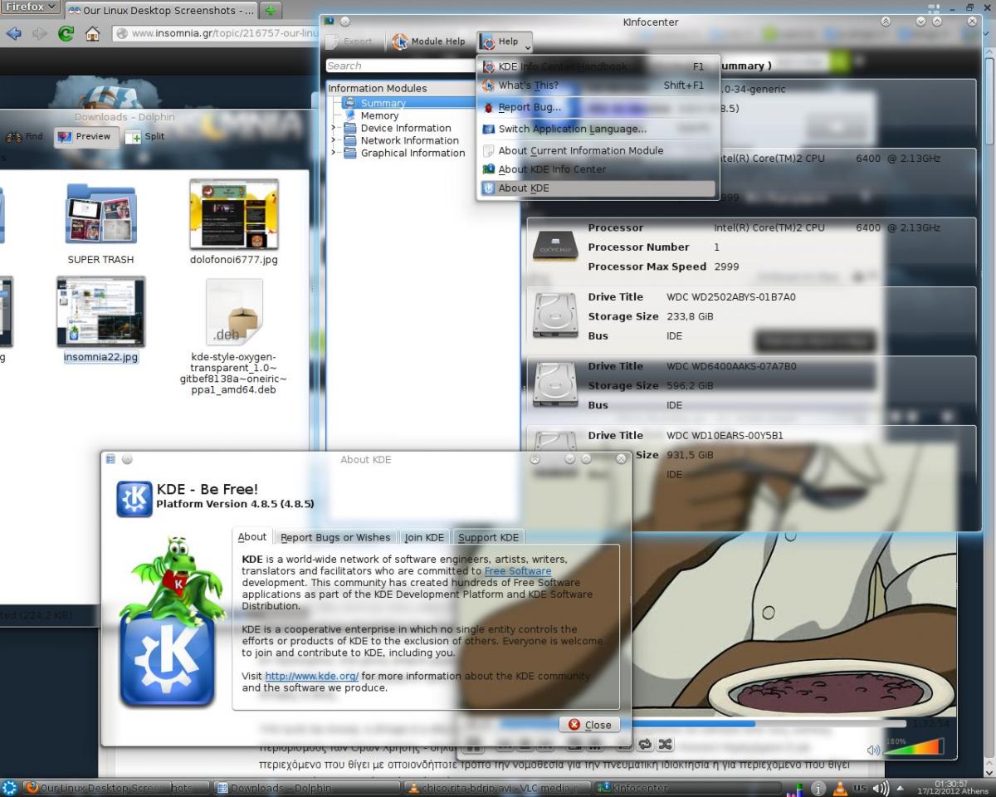Select insomnia22.jpg thumbnail in Dolphin

(100, 313)
